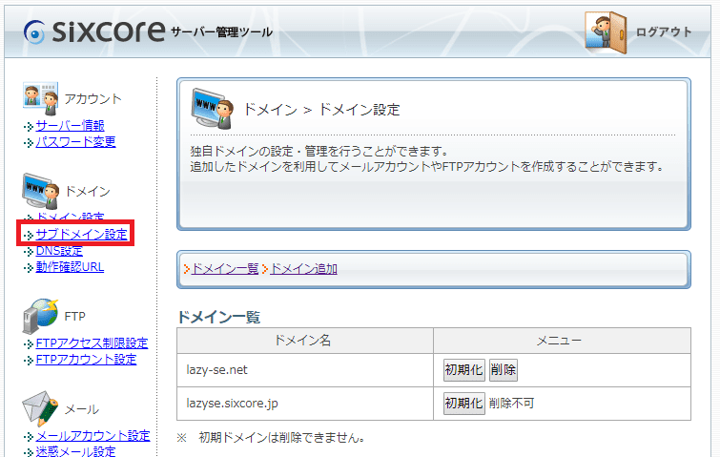Screen dimensions: 720x457
Task: Select lazyse.sixcore.jp domain cell
Action: point(305,404)
